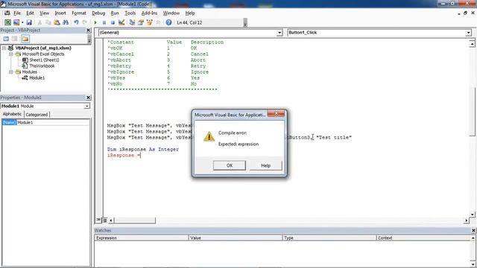Screen dimensions: 477x268
Task: Click Full Module View button at code bottom-left
Action: pyautogui.click(x=104, y=220)
